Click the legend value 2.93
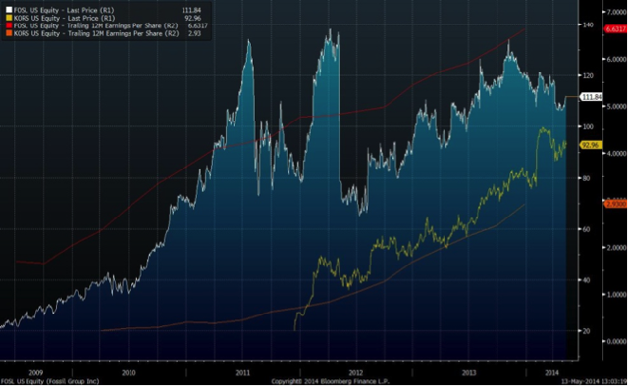Viewport: 628px width, 386px height. pos(194,34)
